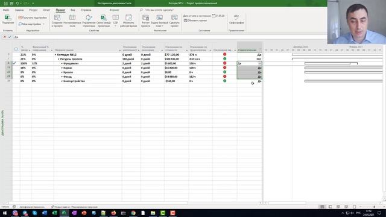Open Связи между проектами
Image resolution: width=386 pixels, height=217 pixels.
point(104,20)
